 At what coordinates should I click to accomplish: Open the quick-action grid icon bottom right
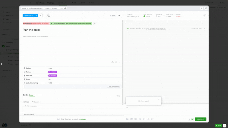(225, 125)
